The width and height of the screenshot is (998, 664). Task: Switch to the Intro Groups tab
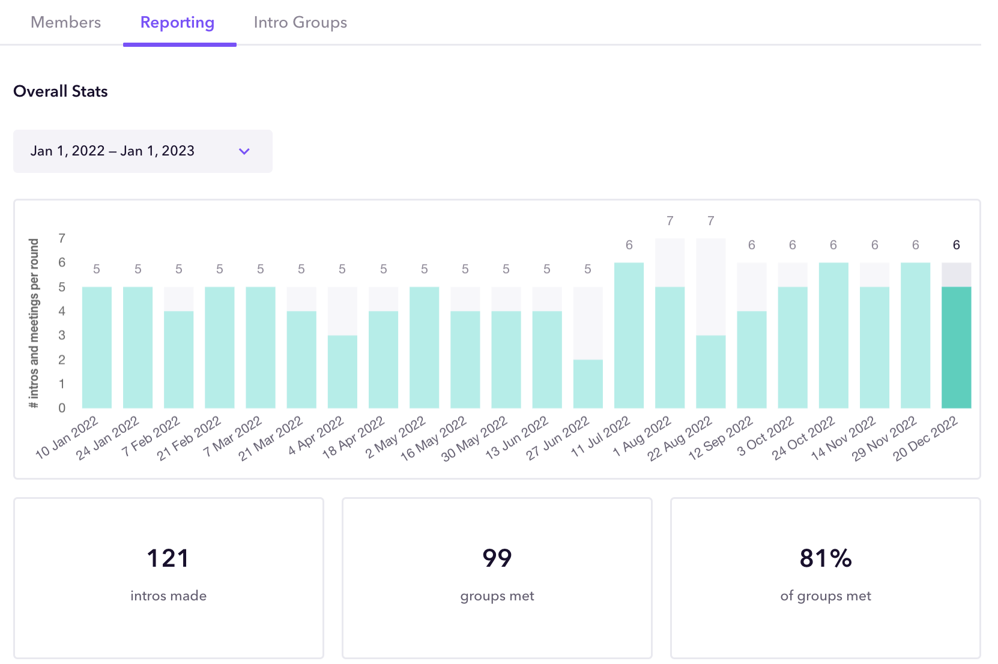[300, 23]
